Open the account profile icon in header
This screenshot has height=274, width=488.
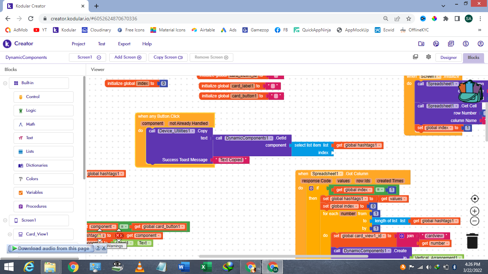(x=480, y=44)
